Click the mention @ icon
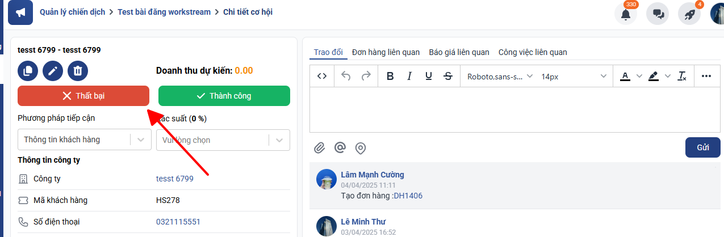This screenshot has width=724, height=237. click(x=340, y=148)
